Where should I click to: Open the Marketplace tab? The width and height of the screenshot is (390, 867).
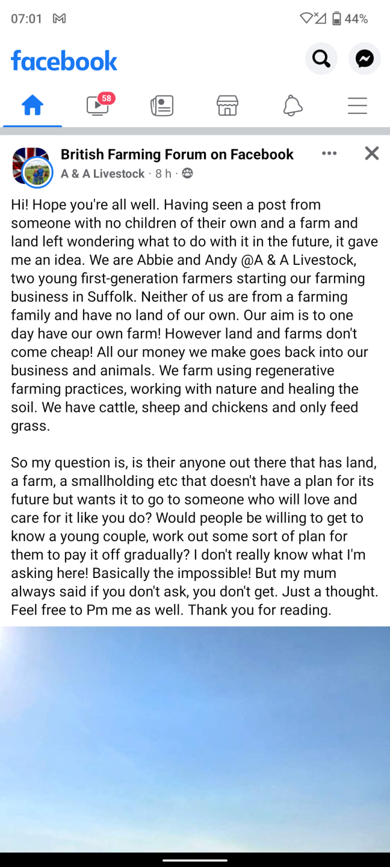(227, 106)
